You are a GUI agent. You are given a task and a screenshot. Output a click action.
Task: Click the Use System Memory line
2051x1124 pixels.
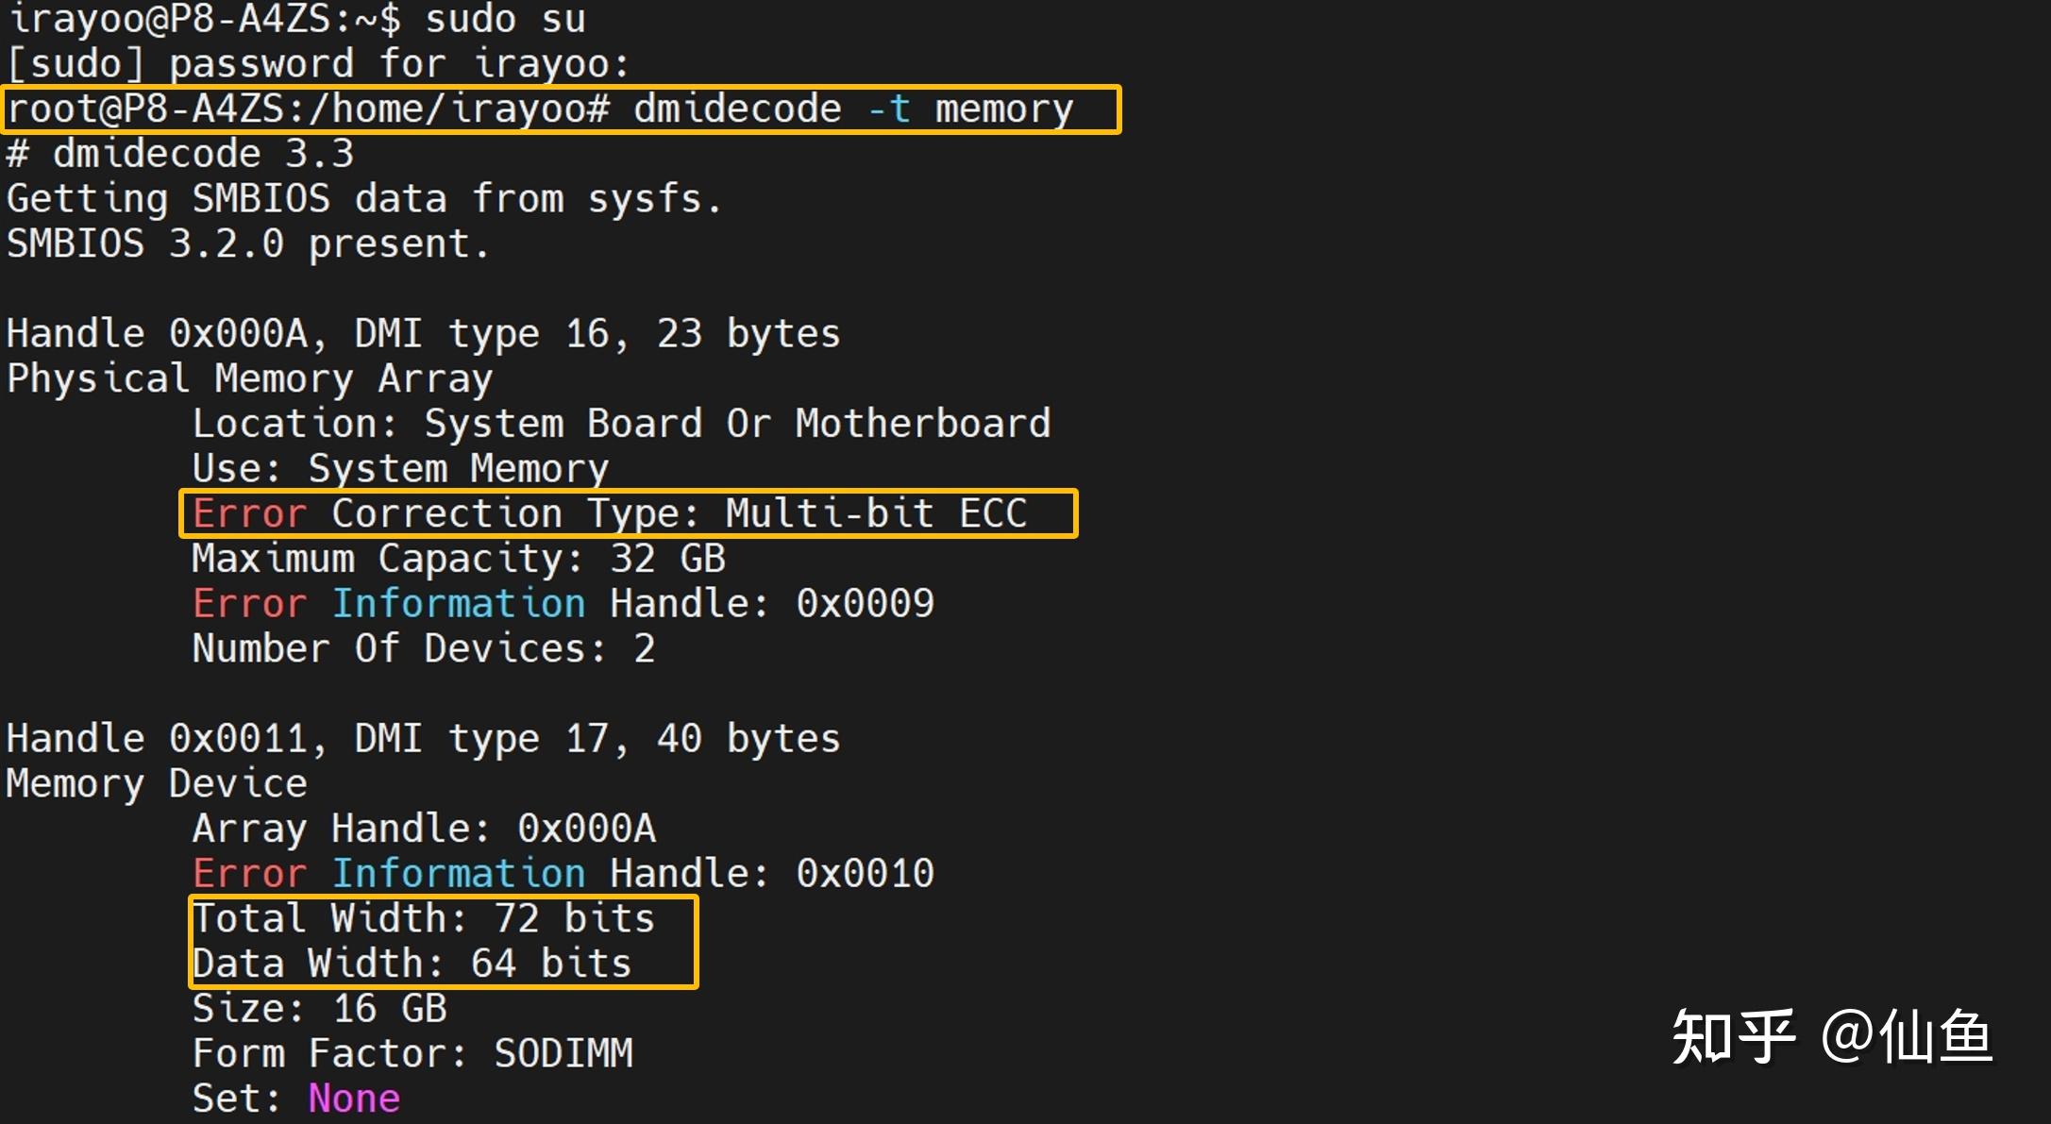[400, 469]
